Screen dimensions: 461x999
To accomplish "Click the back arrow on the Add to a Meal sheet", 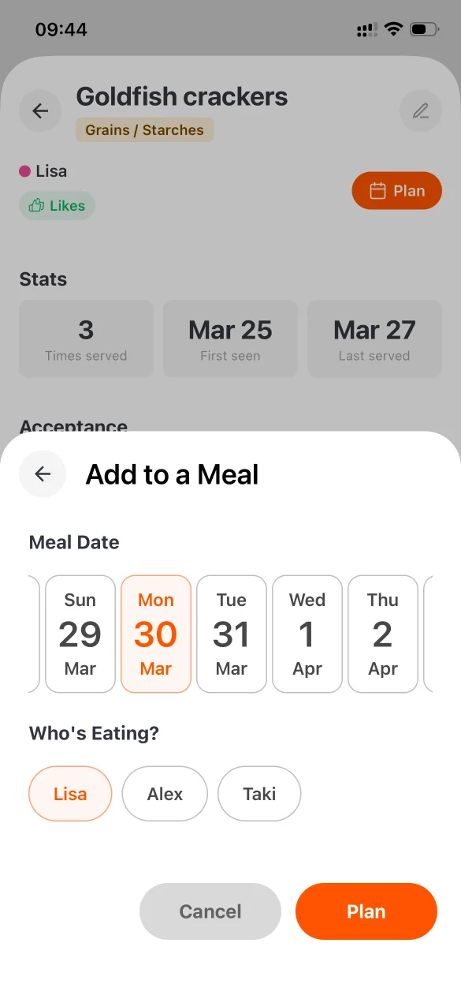I will tap(43, 473).
